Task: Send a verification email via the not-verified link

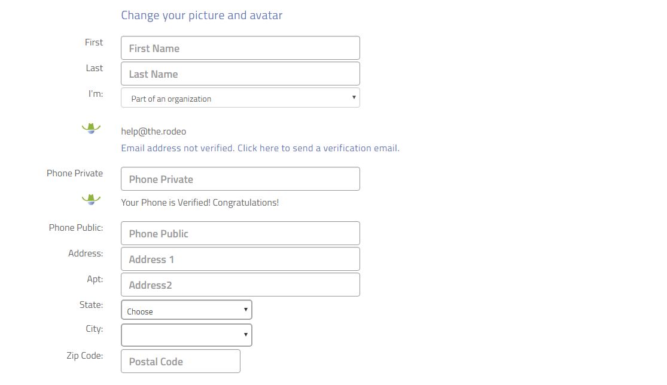Action: (260, 148)
